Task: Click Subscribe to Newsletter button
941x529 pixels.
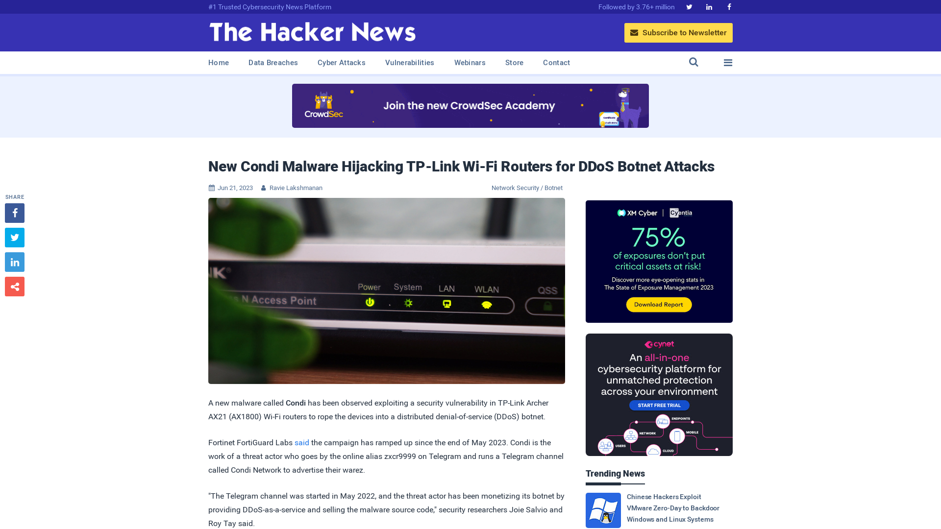Action: pos(678,32)
